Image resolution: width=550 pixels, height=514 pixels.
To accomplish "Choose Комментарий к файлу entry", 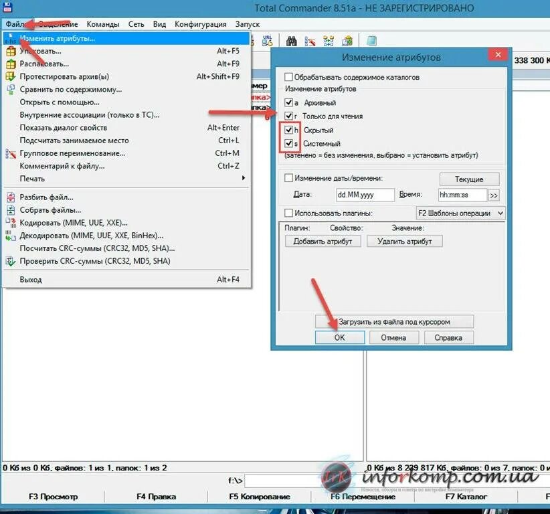I will coord(126,166).
